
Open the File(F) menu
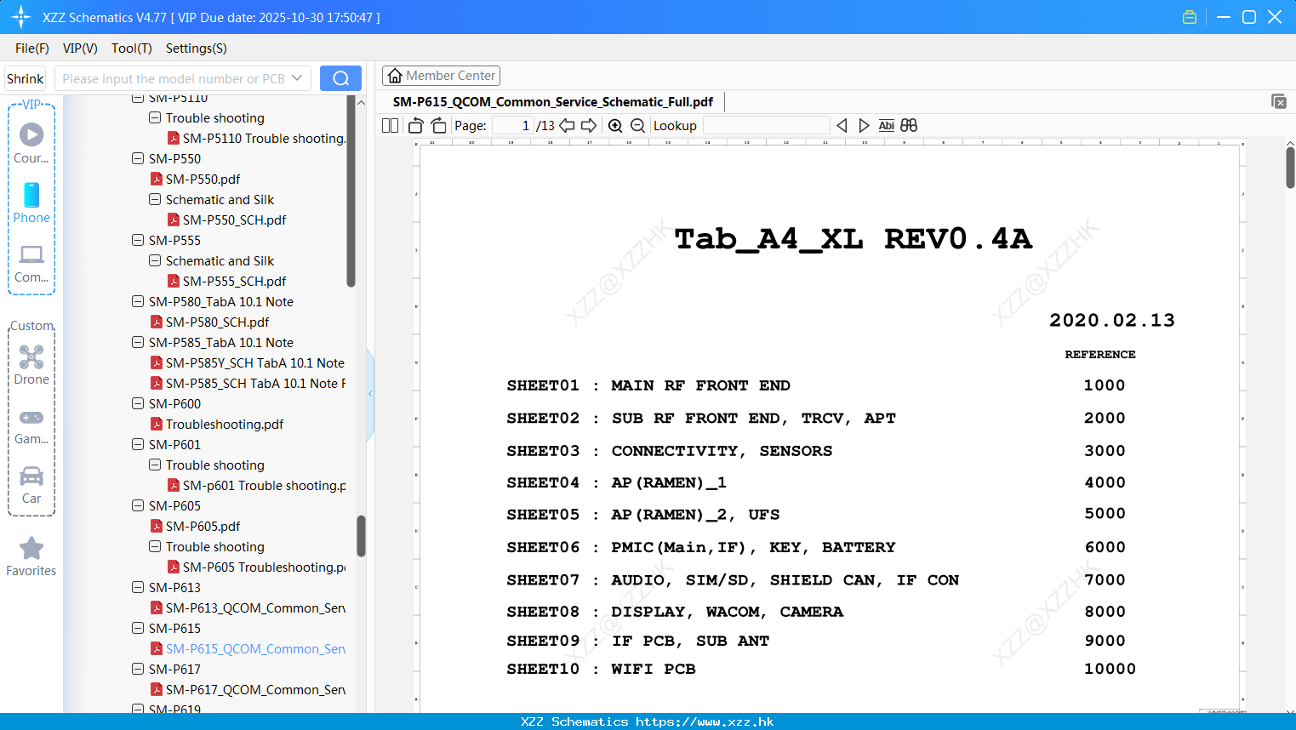[32, 48]
